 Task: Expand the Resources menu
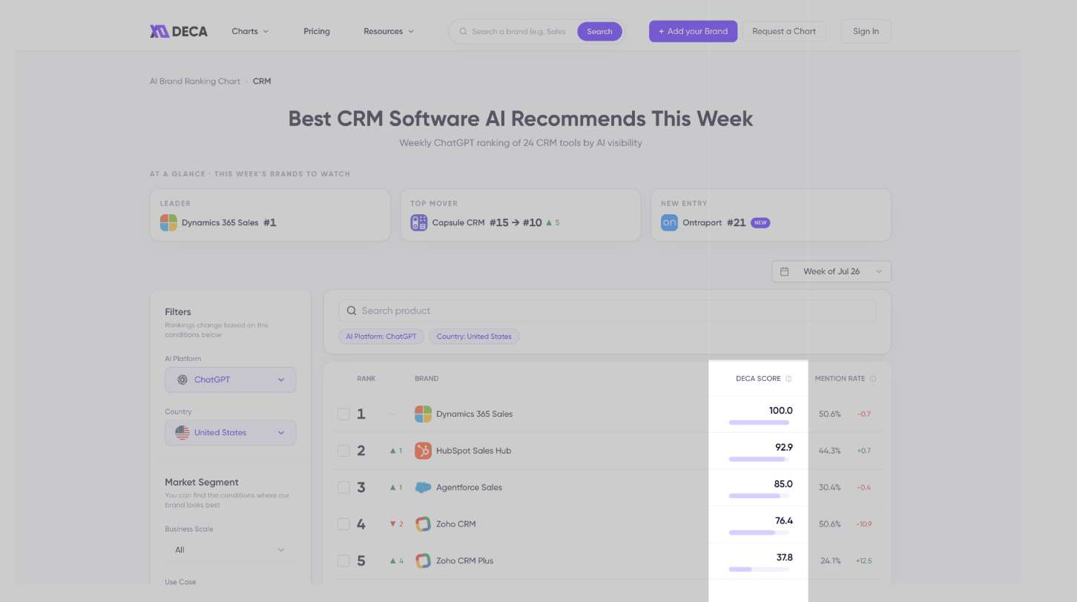pyautogui.click(x=389, y=31)
